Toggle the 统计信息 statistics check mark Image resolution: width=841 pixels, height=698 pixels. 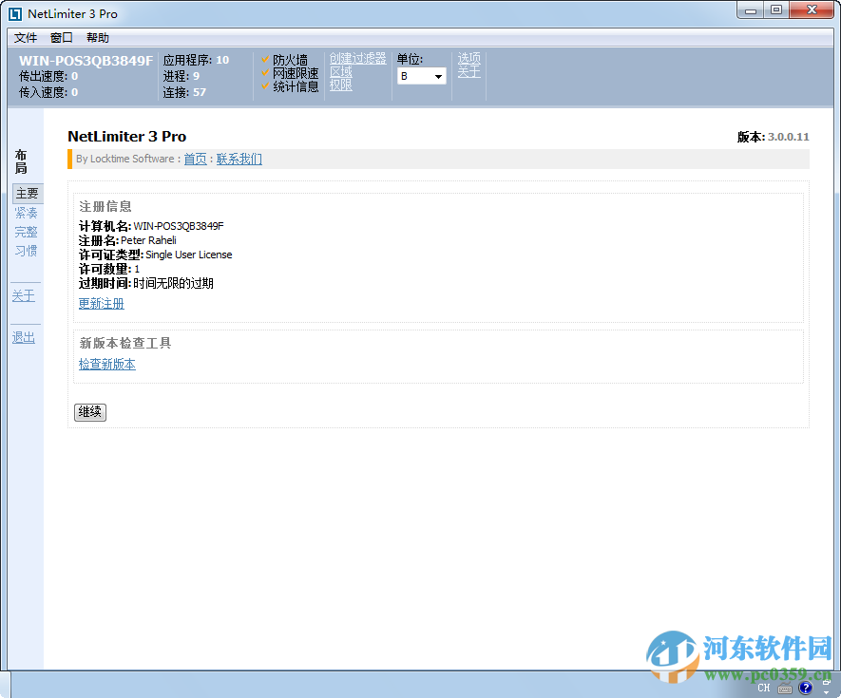(264, 85)
